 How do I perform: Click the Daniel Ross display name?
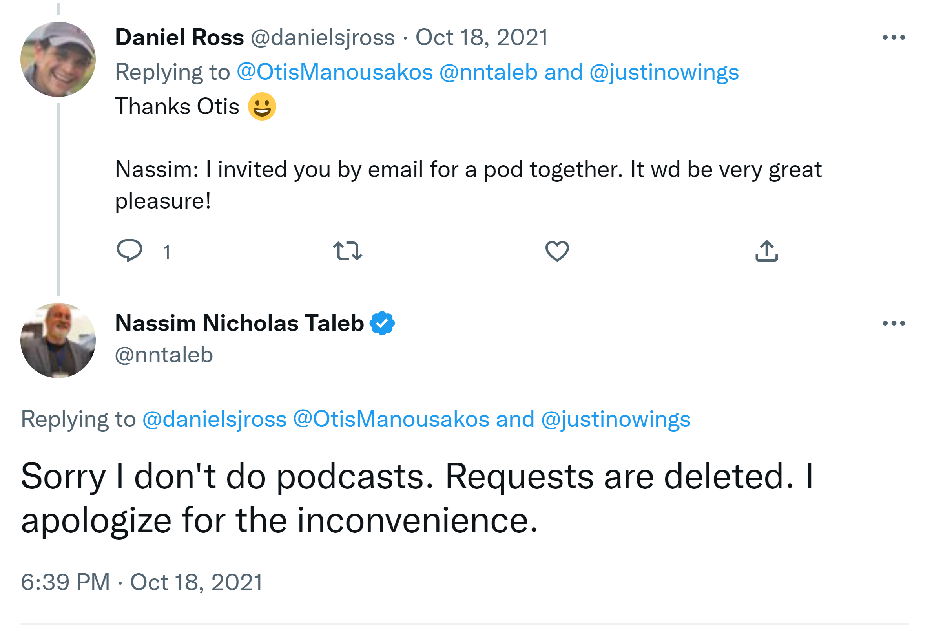(179, 38)
